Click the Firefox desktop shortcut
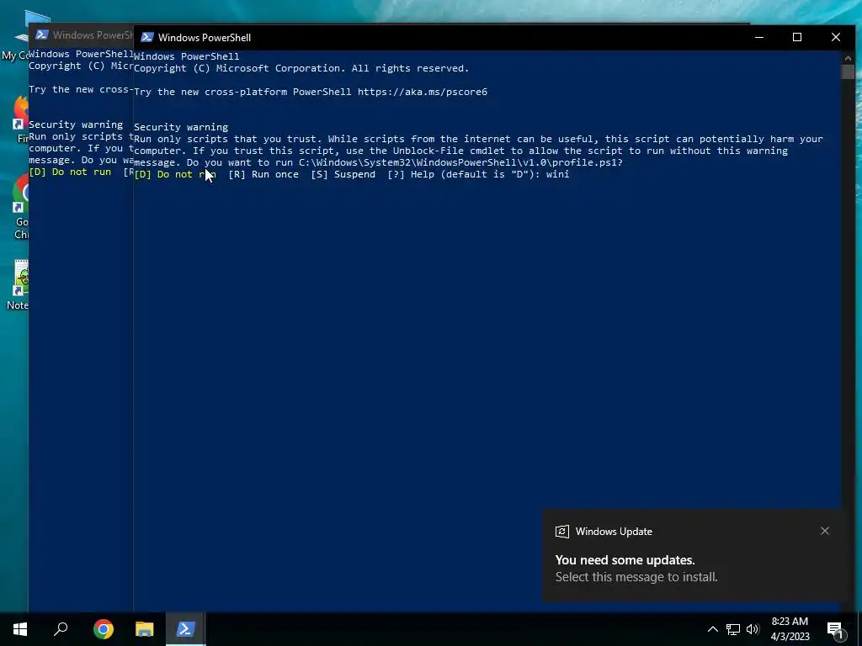This screenshot has width=862, height=646. click(21, 119)
